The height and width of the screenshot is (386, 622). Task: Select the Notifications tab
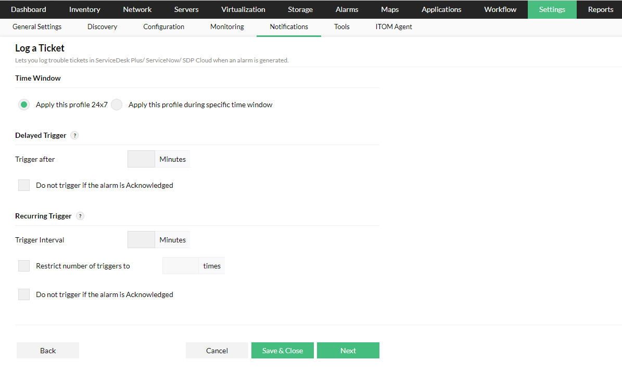[289, 27]
